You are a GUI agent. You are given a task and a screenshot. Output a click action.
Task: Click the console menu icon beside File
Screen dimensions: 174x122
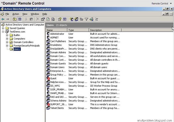(x=2, y=14)
